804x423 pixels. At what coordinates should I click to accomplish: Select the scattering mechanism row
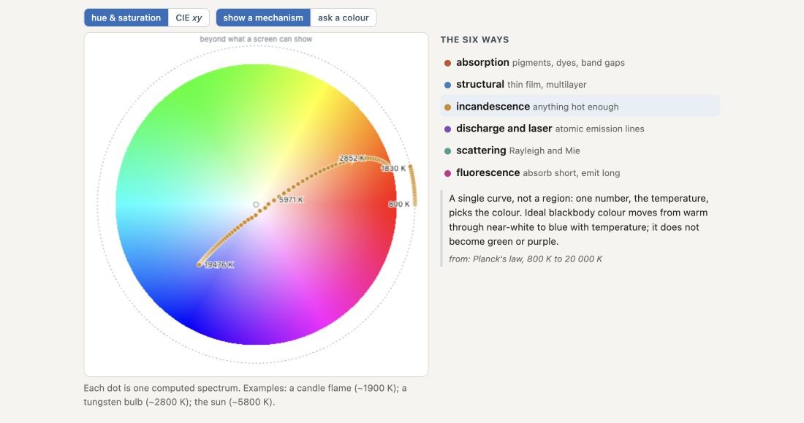click(x=580, y=150)
